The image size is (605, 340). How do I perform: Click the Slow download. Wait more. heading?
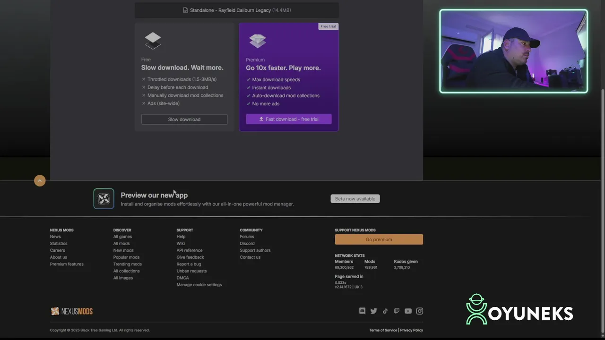pos(182,68)
